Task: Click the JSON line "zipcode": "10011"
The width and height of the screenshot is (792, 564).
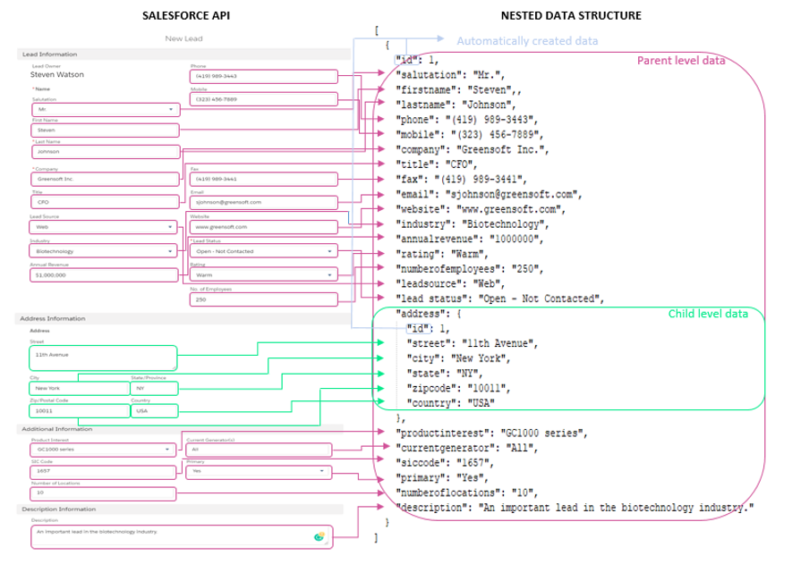Action: point(459,389)
